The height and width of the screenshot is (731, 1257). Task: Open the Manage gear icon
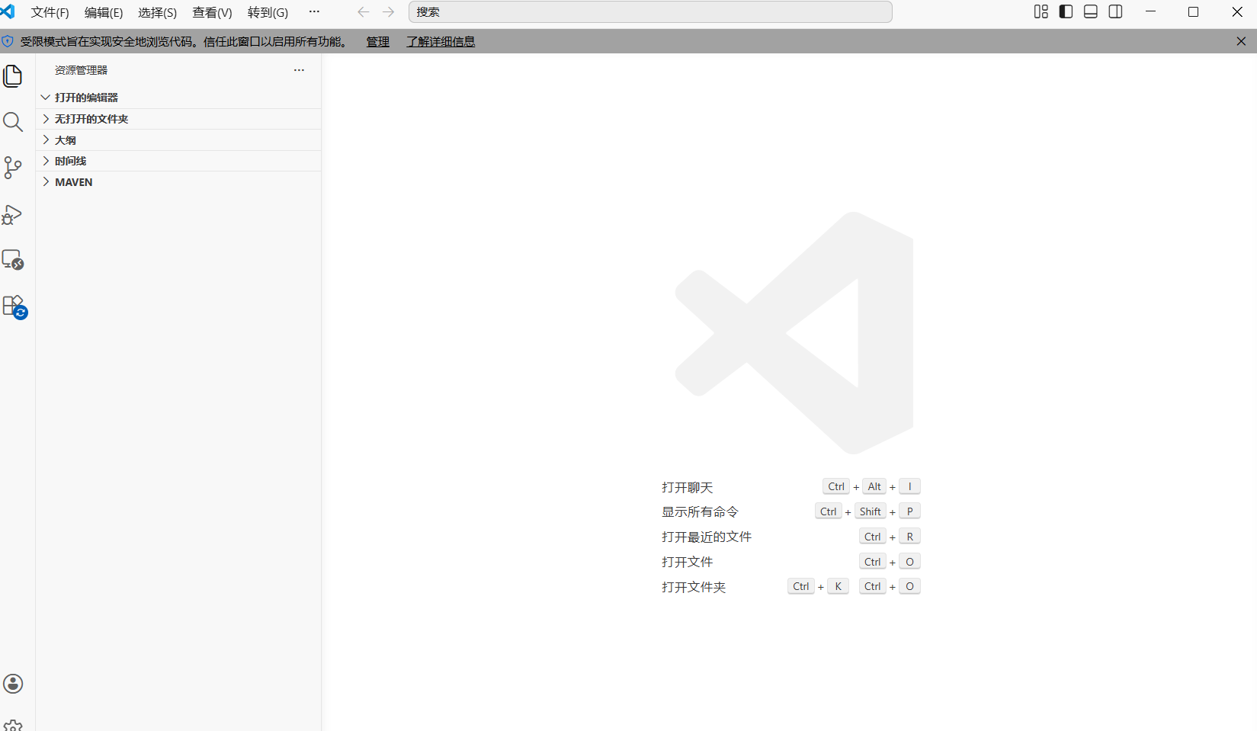coord(13,725)
